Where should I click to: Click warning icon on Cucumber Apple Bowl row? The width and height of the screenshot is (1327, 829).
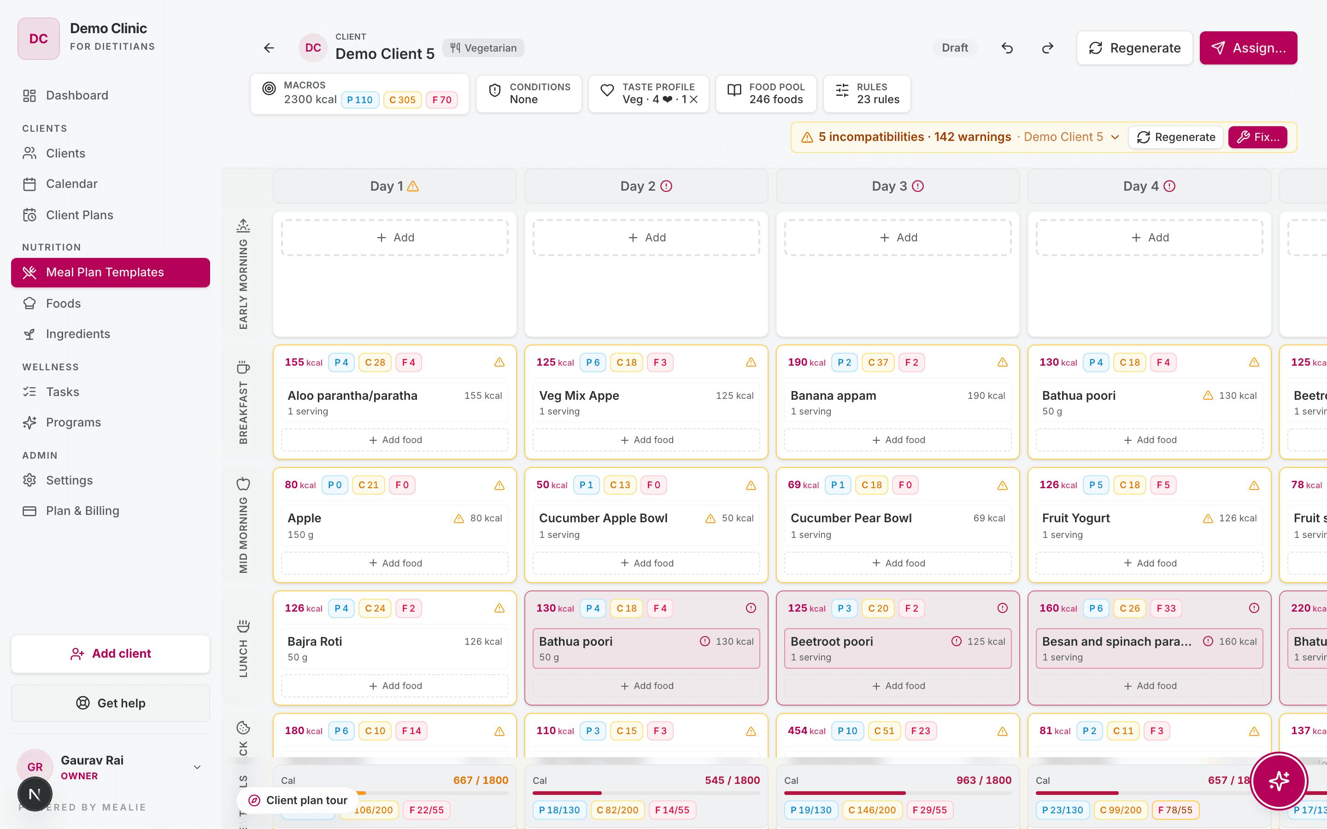pos(710,518)
